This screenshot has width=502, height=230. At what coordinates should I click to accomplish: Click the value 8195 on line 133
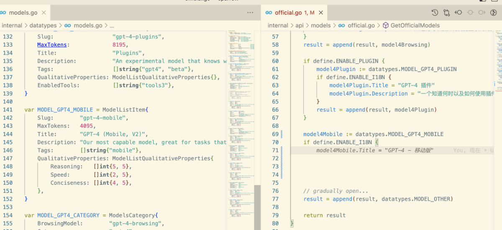tap(119, 45)
